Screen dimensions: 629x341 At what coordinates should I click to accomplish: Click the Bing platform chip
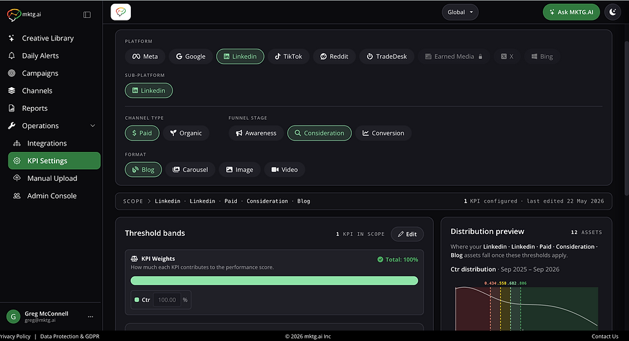(542, 56)
